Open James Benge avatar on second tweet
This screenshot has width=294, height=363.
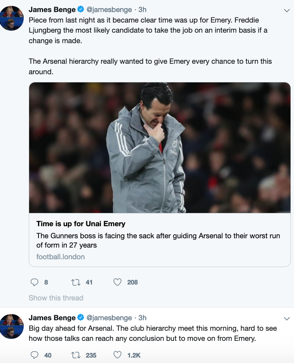(12, 326)
